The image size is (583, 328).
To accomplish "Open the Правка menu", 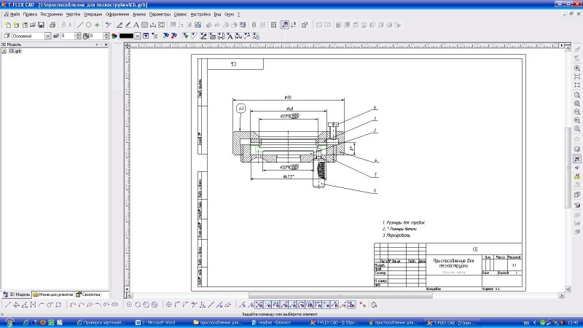I will 30,14.
